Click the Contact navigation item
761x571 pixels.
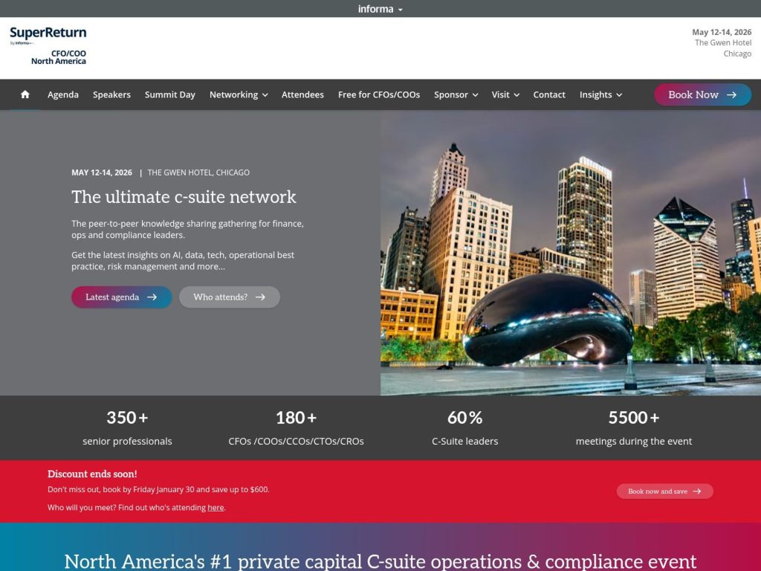click(549, 94)
